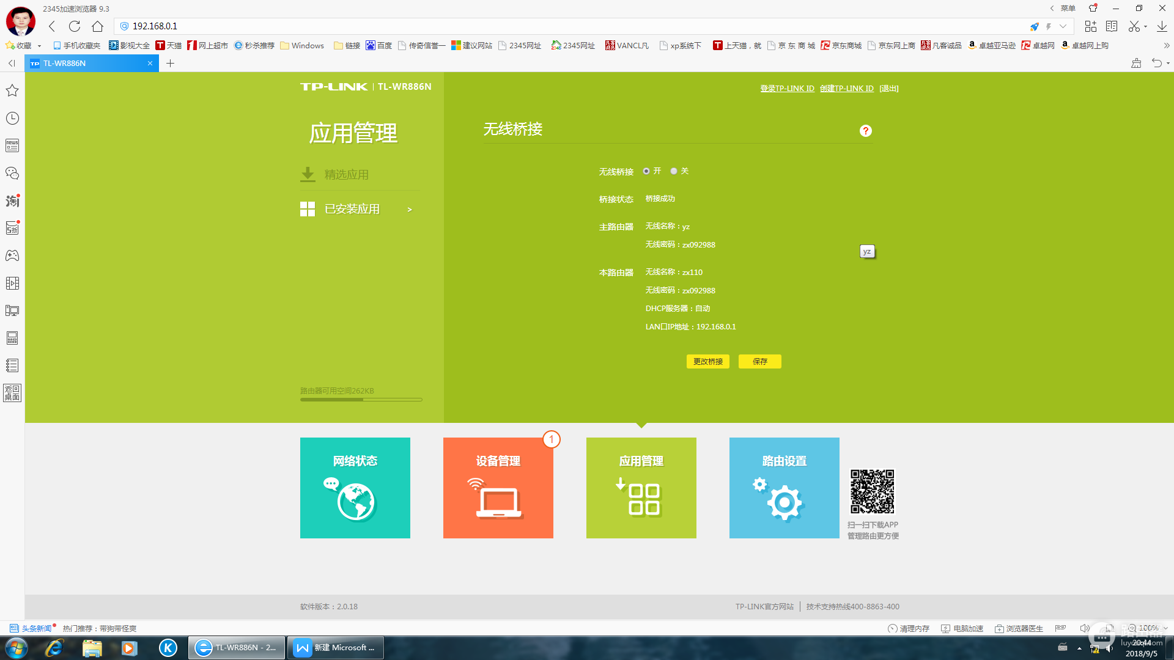Open the 网络状态 network status tile
Screen dimensions: 1174x660
click(x=355, y=488)
